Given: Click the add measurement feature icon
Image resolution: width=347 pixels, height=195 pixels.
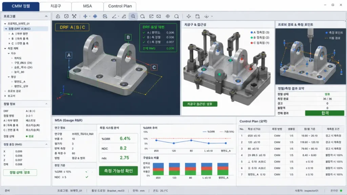Looking at the screenshot, I should (x=105, y=16).
